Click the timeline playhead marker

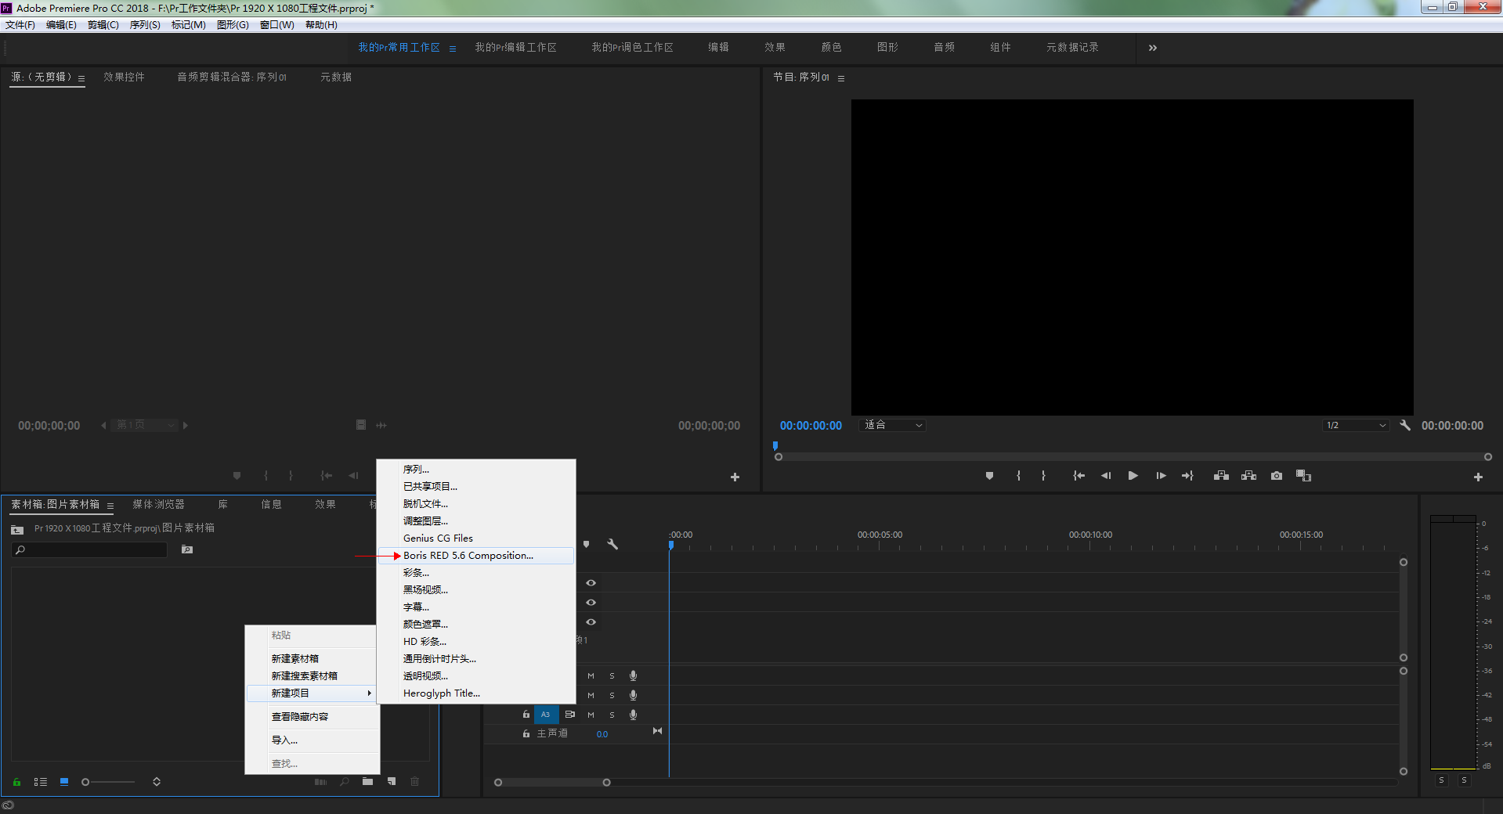pyautogui.click(x=670, y=545)
